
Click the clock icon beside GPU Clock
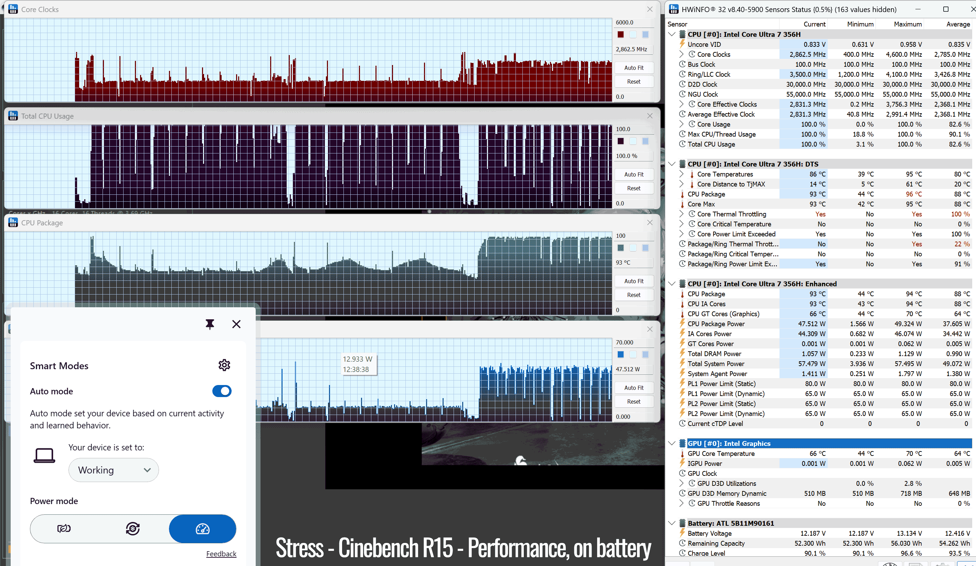(x=682, y=473)
